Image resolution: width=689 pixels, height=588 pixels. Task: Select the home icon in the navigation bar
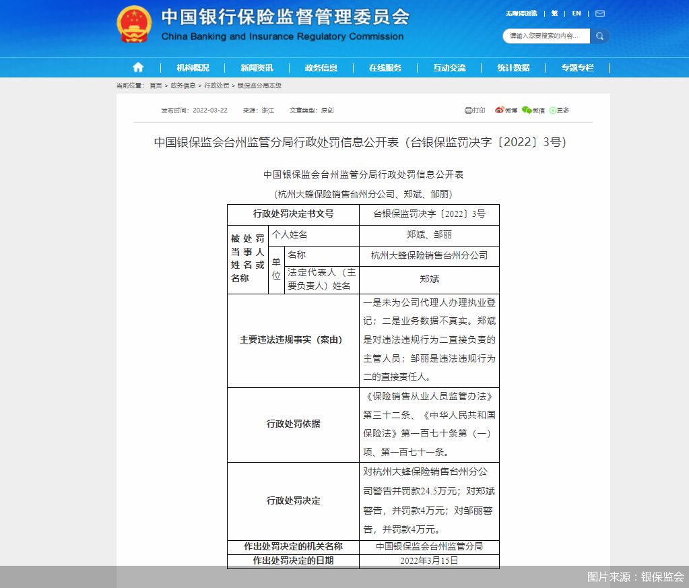coord(137,67)
